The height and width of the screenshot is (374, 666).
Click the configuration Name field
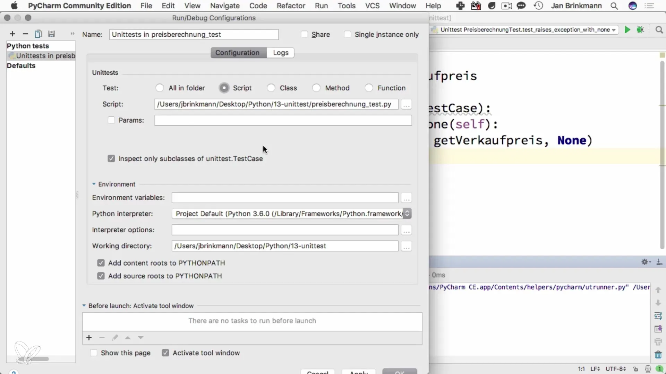(x=194, y=34)
